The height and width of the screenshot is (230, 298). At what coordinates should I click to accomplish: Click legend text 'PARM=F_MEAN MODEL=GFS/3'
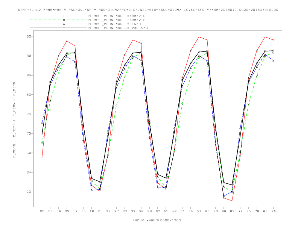point(114,24)
